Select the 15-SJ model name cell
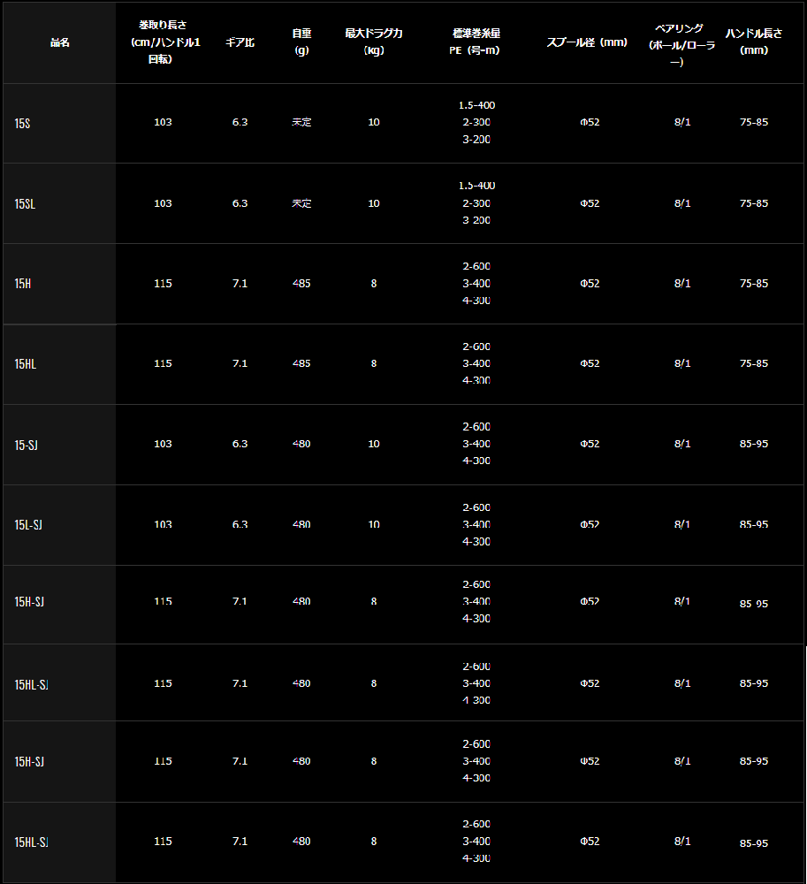Screen dimensions: 807x884 (60, 445)
